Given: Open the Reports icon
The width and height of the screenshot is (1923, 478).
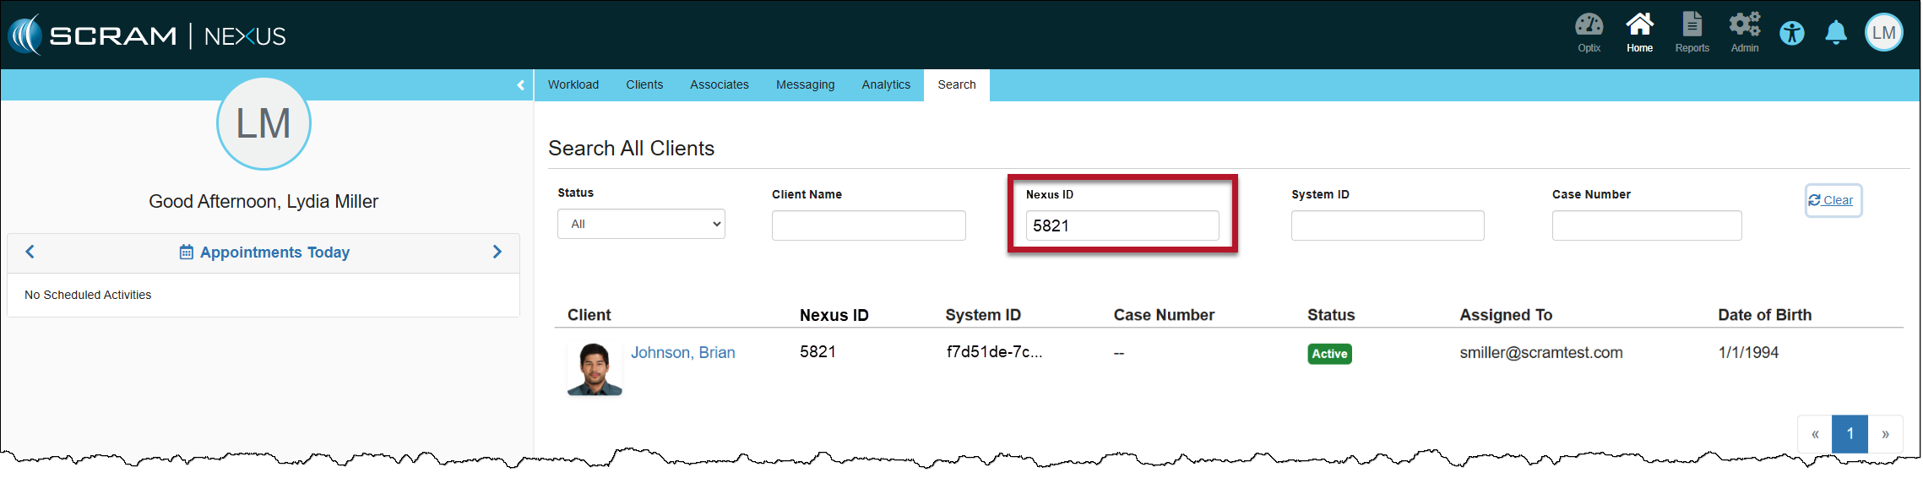Looking at the screenshot, I should click(1692, 31).
